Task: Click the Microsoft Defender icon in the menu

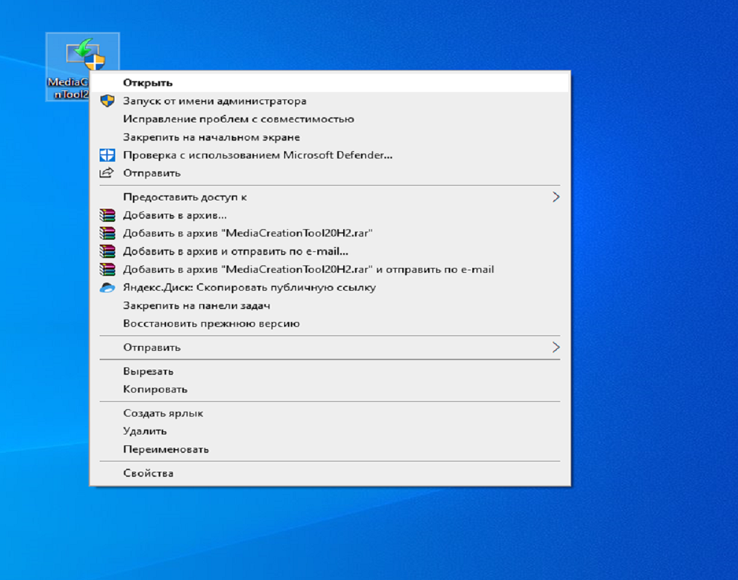Action: tap(107, 155)
